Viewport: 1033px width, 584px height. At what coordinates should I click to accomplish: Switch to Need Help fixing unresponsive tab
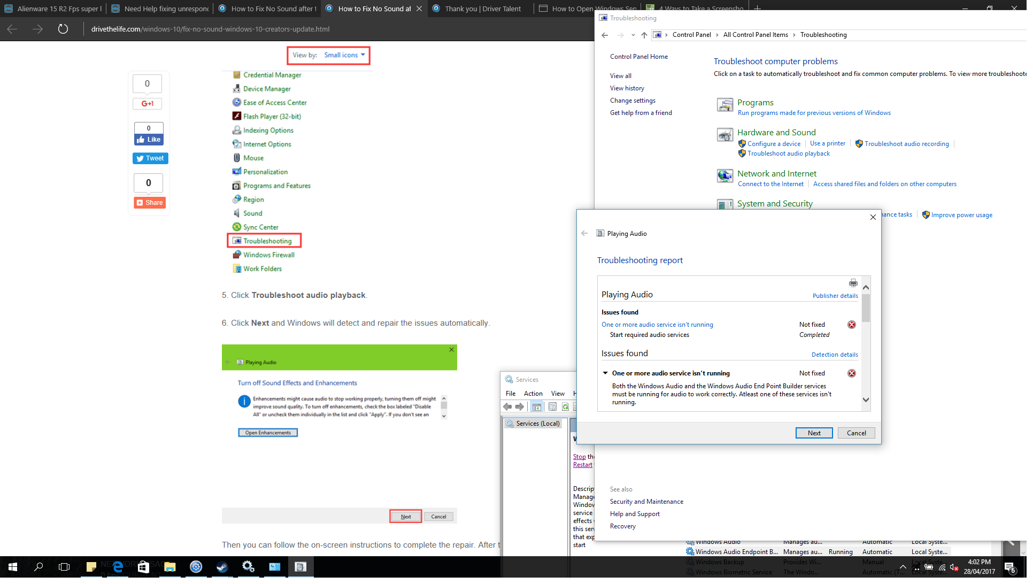(161, 9)
